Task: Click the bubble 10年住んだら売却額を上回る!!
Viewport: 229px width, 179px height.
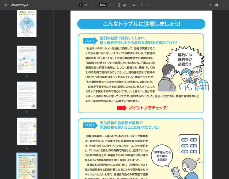Action: coord(162,156)
